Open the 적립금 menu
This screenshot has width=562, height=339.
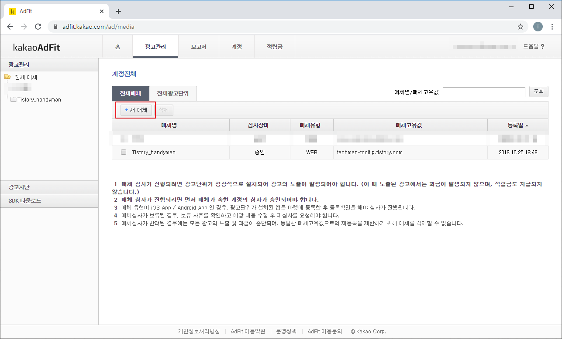[x=275, y=47]
